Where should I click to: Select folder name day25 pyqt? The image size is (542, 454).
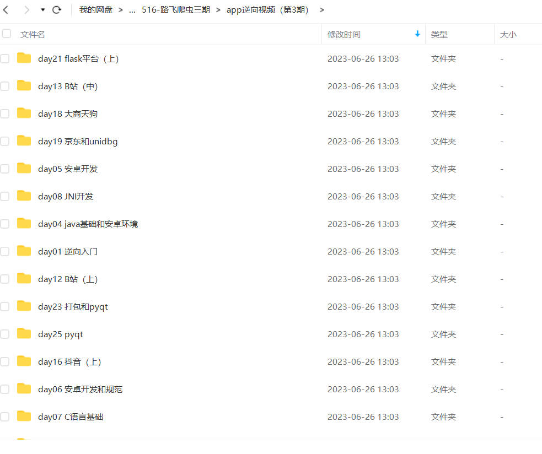click(61, 334)
